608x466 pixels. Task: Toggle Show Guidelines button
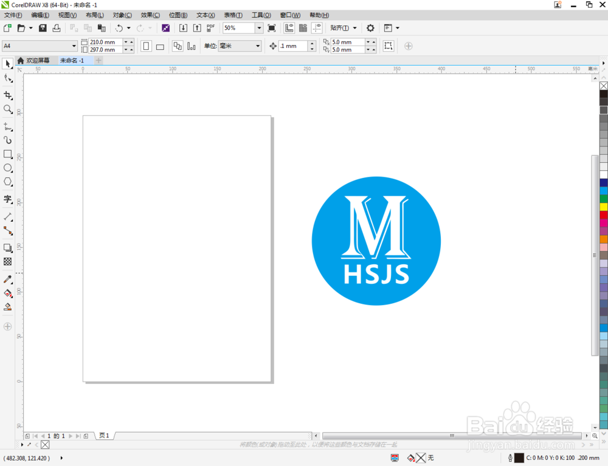pos(317,28)
